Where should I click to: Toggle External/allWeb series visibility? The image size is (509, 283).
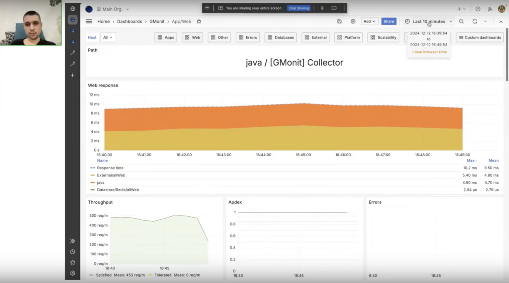tap(111, 175)
